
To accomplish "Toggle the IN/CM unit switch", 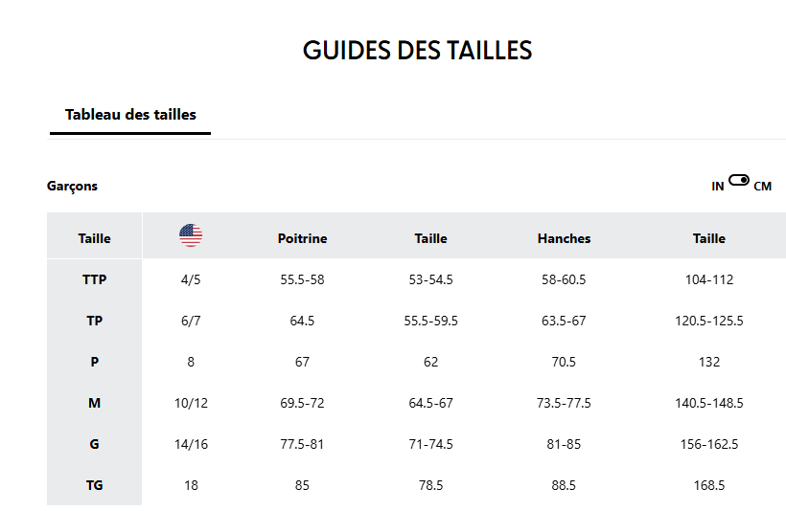I will 739,180.
